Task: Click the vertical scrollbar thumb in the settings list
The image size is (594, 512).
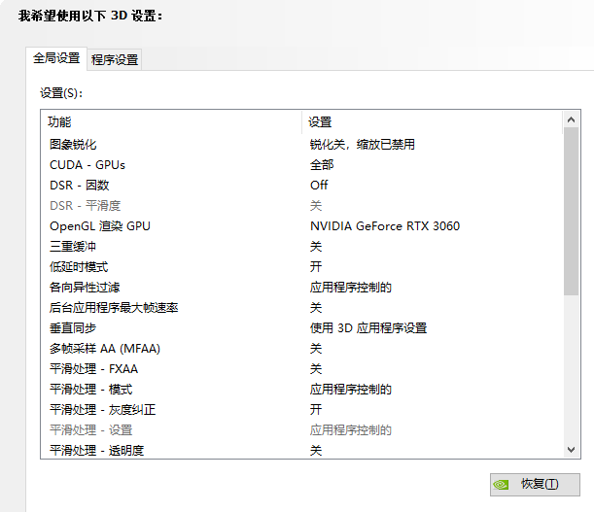Action: [571, 212]
